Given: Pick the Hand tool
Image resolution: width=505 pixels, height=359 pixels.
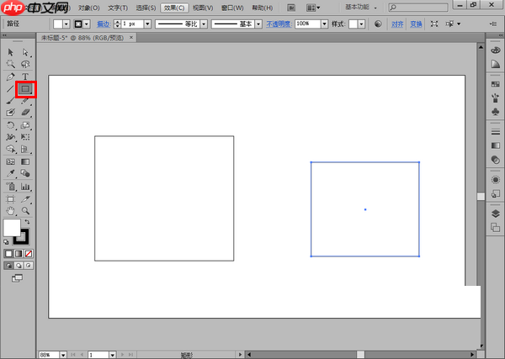Looking at the screenshot, I should pyautogui.click(x=10, y=209).
